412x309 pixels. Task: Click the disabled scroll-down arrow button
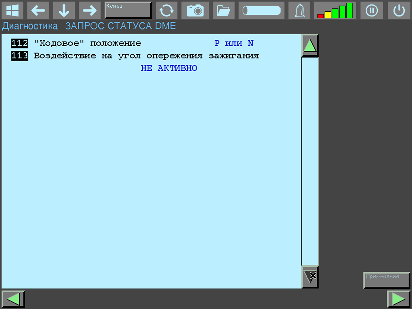tap(310, 276)
